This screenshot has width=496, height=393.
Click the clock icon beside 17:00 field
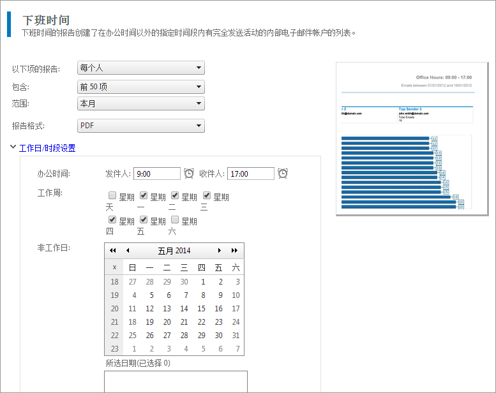pyautogui.click(x=283, y=174)
